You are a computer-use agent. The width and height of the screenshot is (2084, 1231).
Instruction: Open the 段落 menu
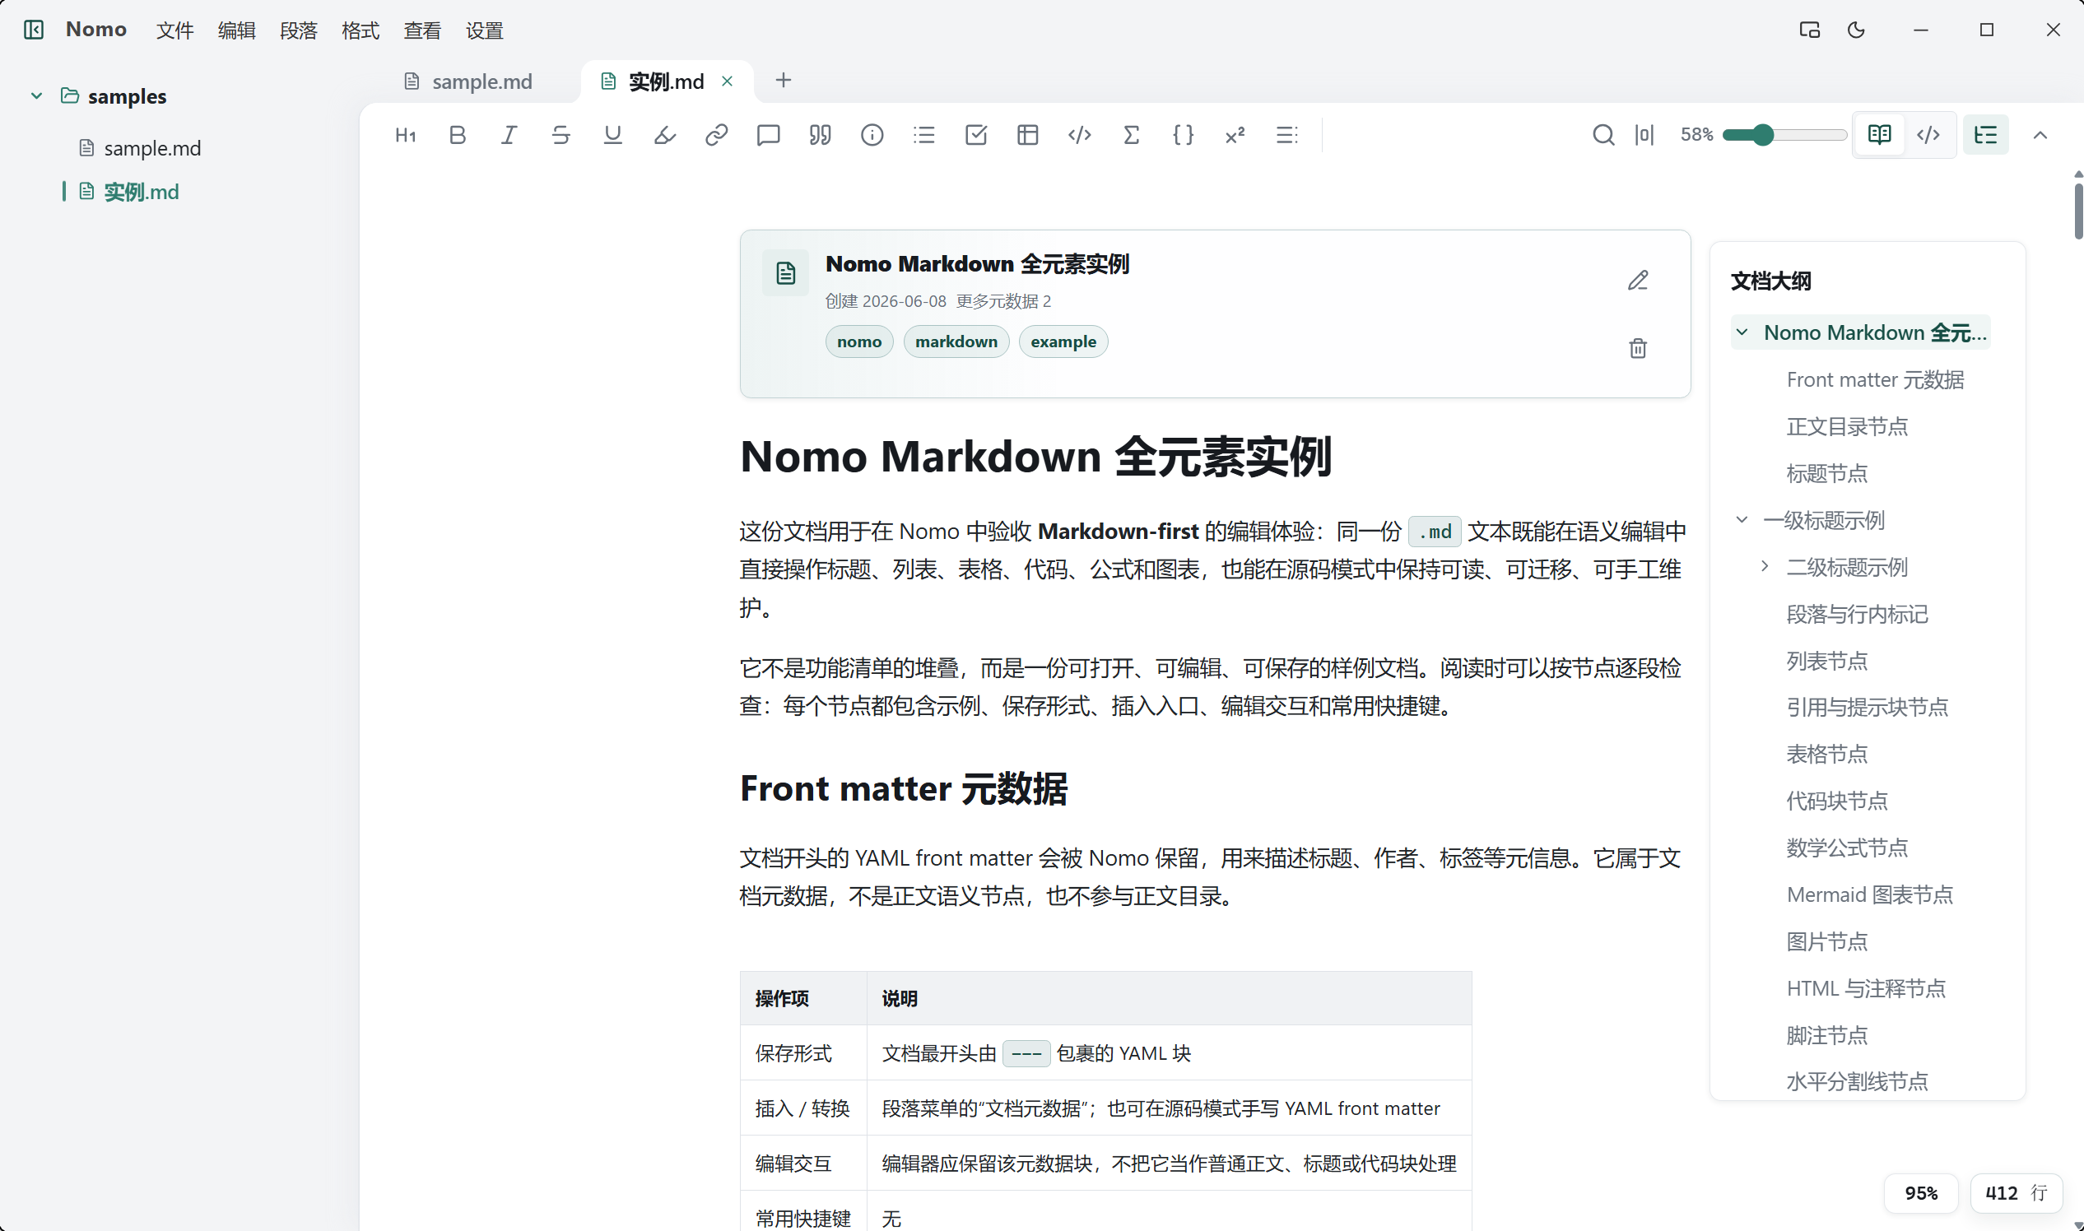299,30
